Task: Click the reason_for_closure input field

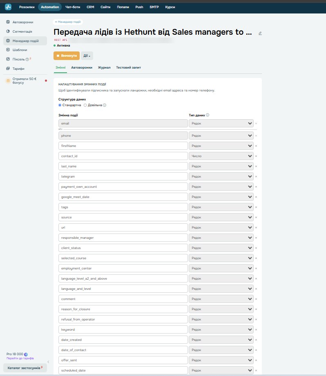Action: pos(123,309)
